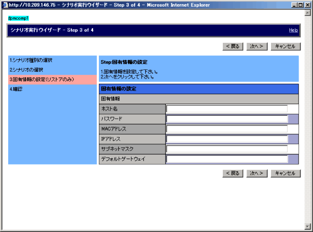313x232 pixels.
Task: Click the top 次へ next button
Action: (257, 46)
